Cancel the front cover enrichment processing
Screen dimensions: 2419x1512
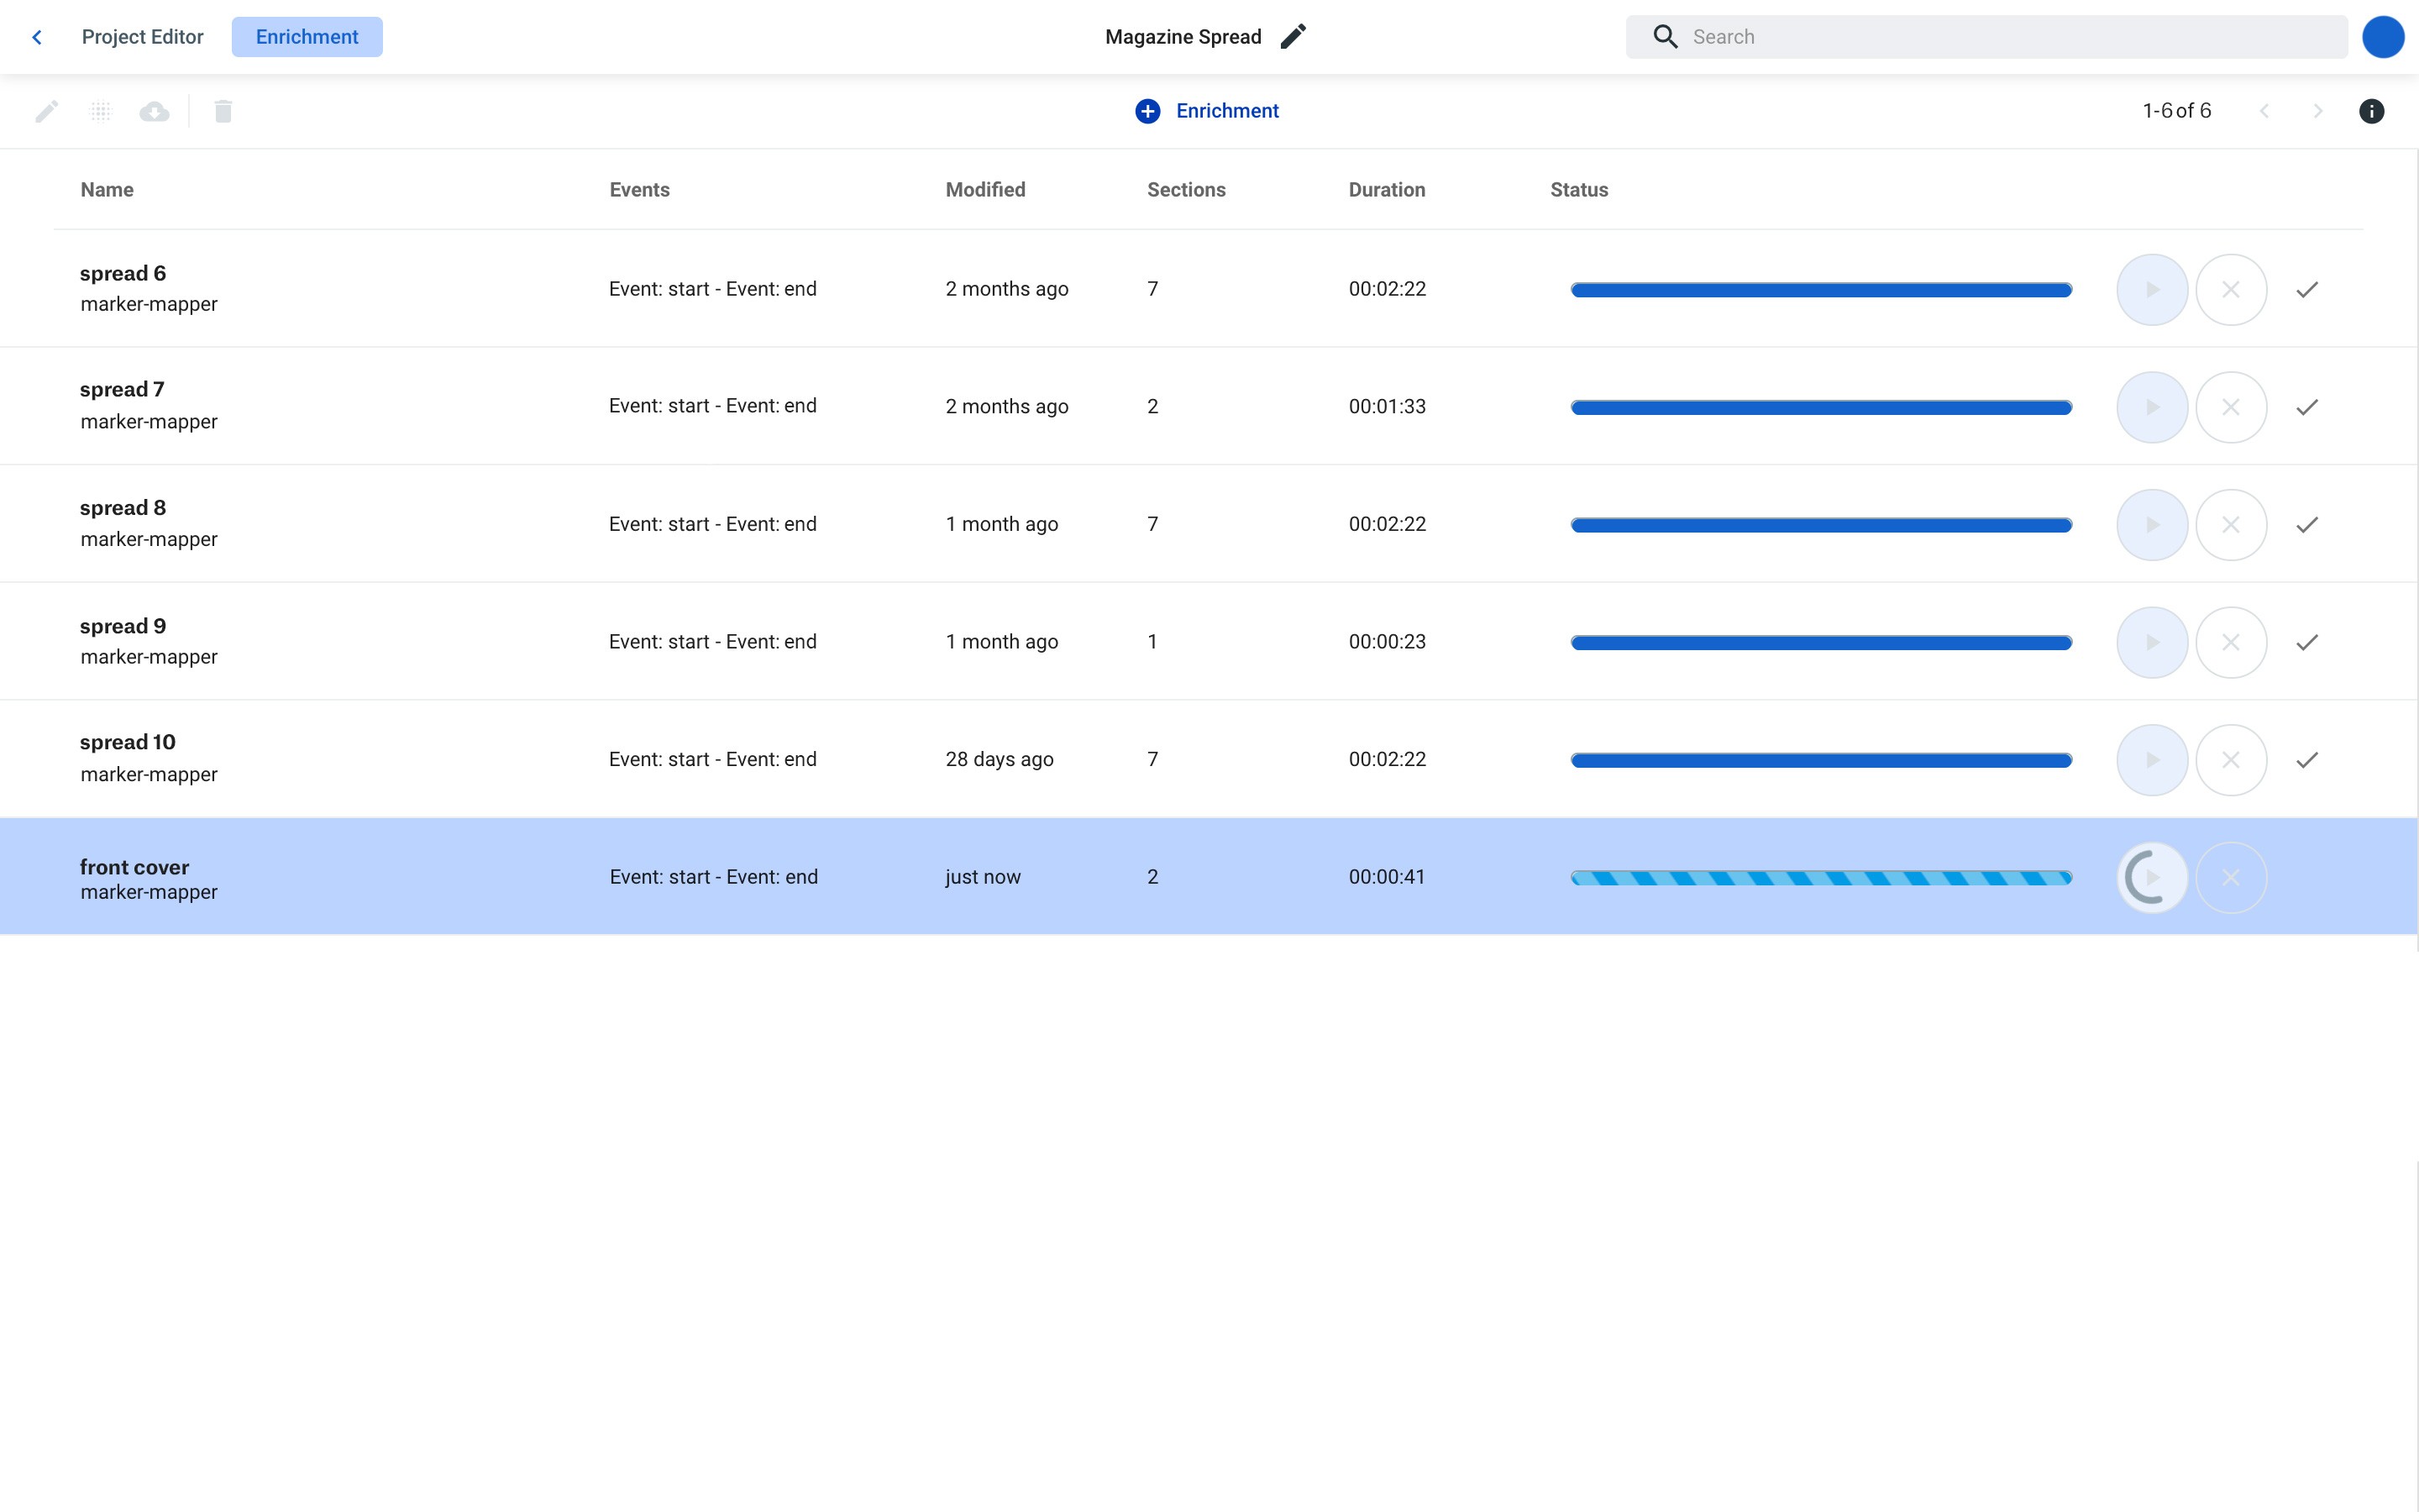pos(2230,877)
